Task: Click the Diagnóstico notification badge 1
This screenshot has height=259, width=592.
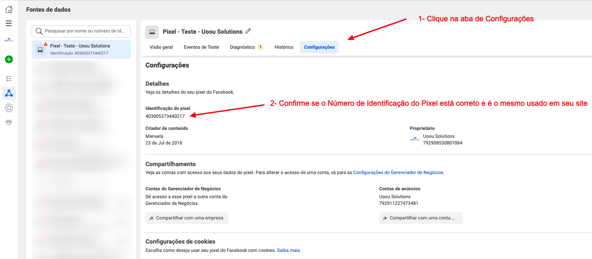Action: click(x=261, y=47)
